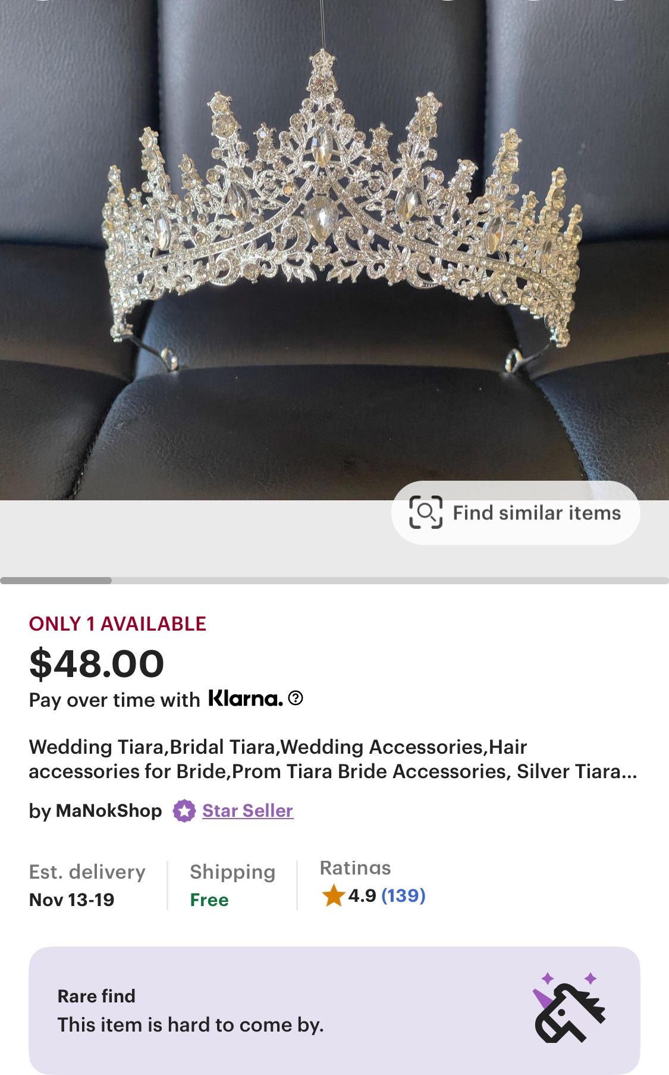This screenshot has height=1075, width=669.
Task: Open the Star Seller link
Action: coord(247,811)
